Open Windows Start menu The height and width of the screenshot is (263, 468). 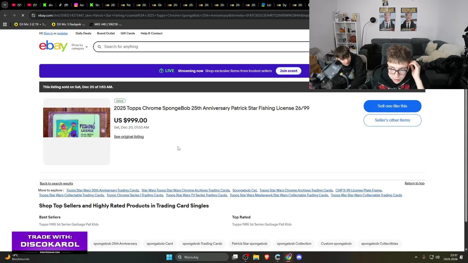[169, 257]
